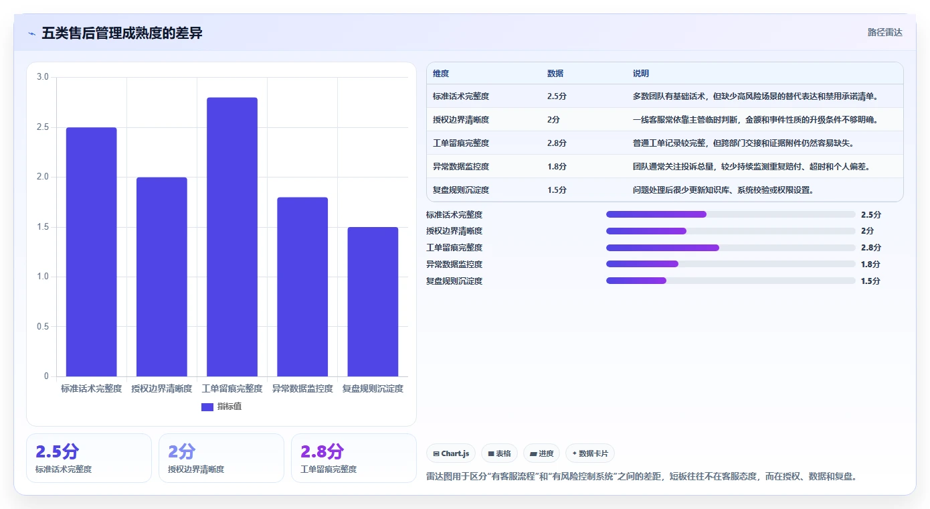Select the 工单留痕完整度 cell in the table
The height and width of the screenshot is (509, 930).
pos(461,143)
